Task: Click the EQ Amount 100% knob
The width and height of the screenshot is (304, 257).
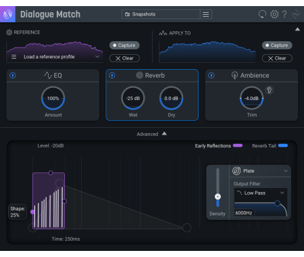Action: (x=53, y=98)
